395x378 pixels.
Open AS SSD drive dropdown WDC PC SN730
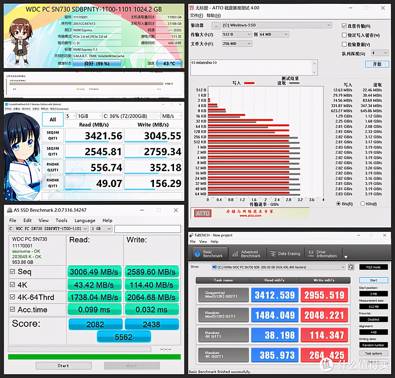click(48, 229)
